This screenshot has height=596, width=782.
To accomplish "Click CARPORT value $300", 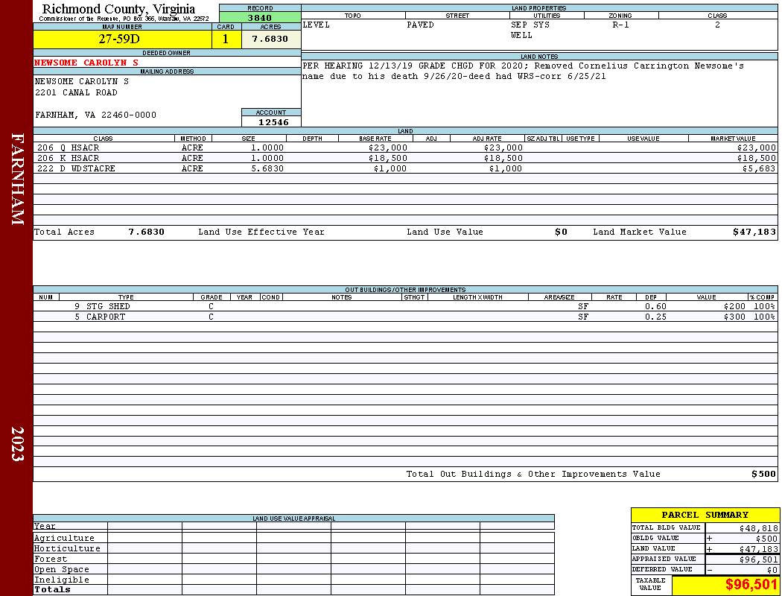I will (x=734, y=317).
